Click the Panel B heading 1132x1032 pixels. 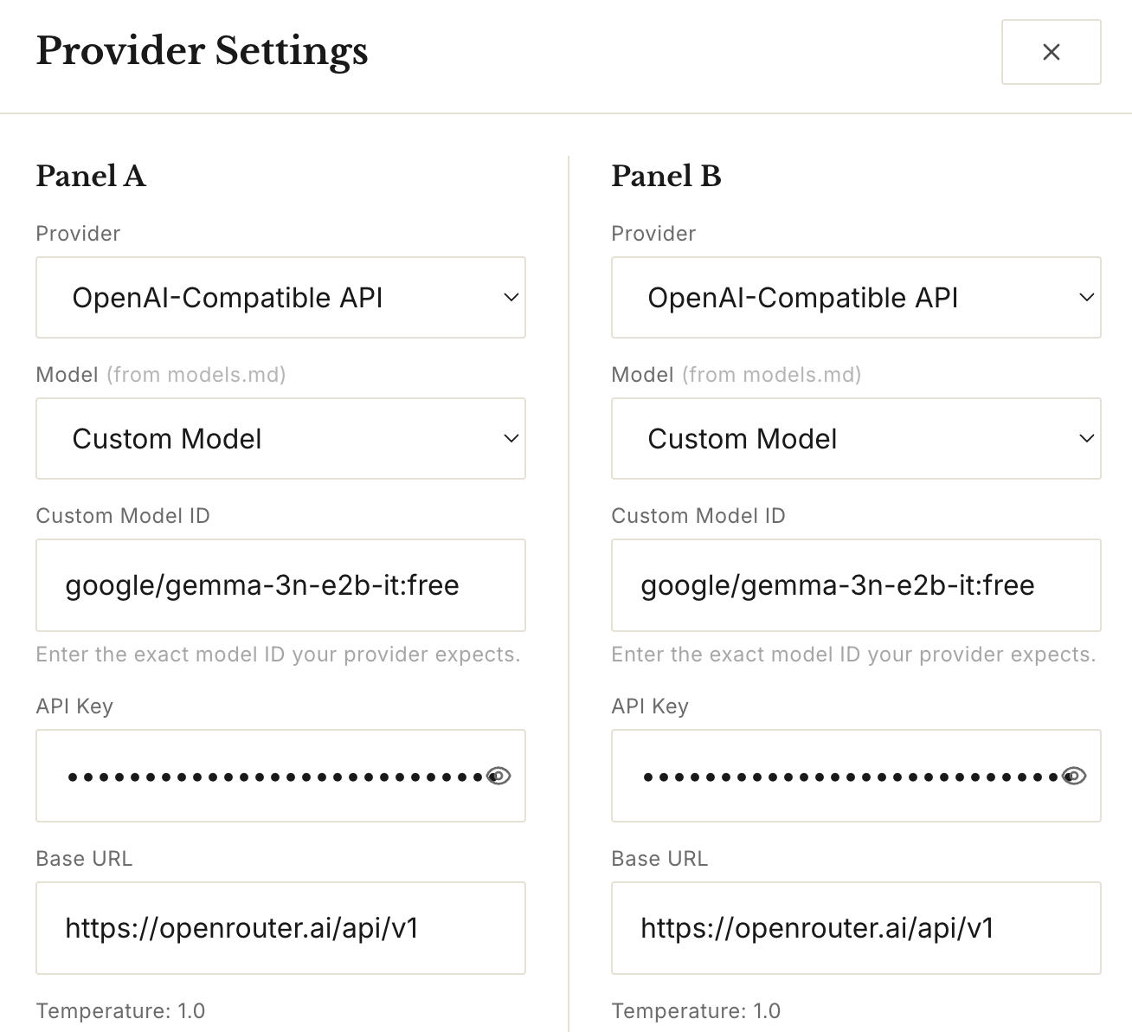(666, 176)
